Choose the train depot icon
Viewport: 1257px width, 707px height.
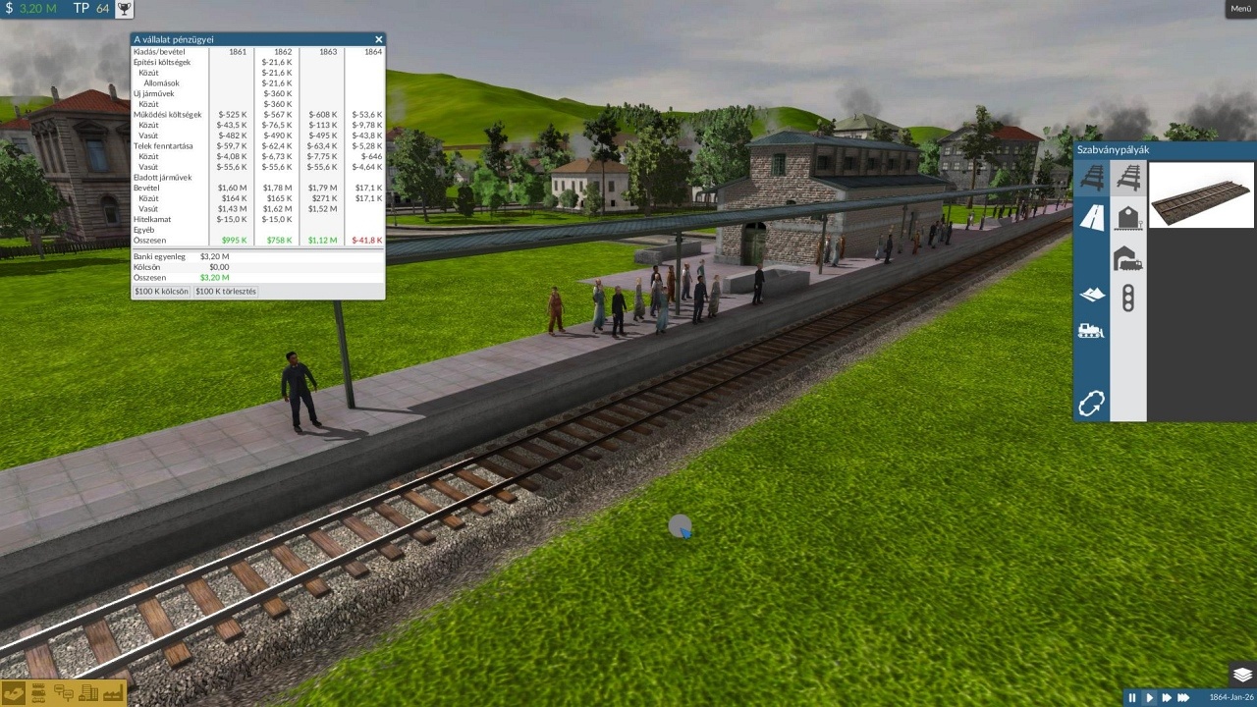pyautogui.click(x=1128, y=258)
